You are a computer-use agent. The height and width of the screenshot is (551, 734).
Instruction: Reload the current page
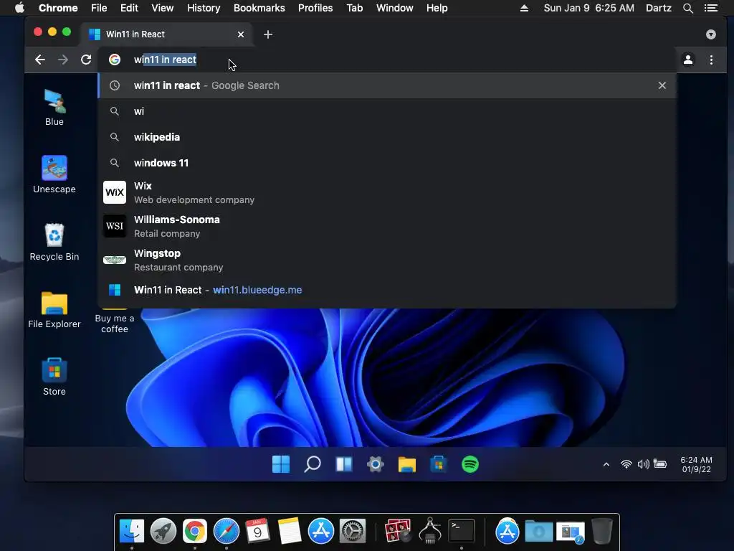tap(86, 60)
